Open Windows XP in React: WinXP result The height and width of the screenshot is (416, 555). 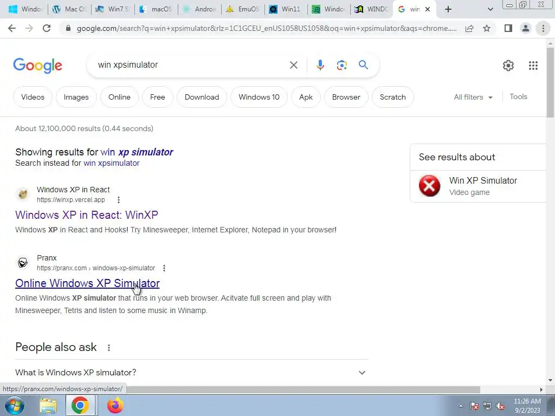87,214
